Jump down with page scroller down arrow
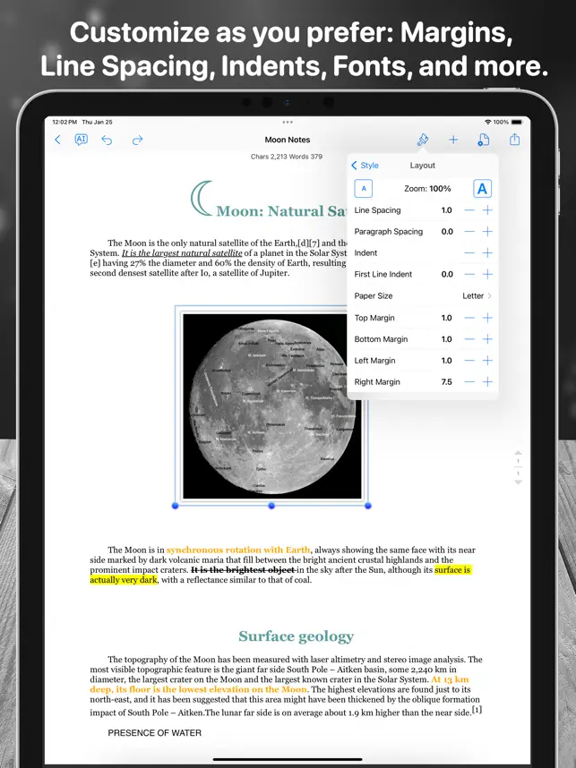576x768 pixels. click(518, 482)
